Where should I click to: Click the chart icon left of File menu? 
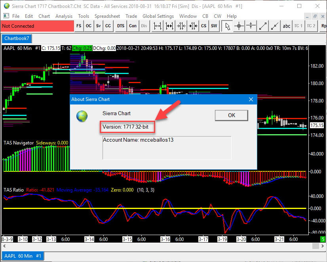point(6,16)
